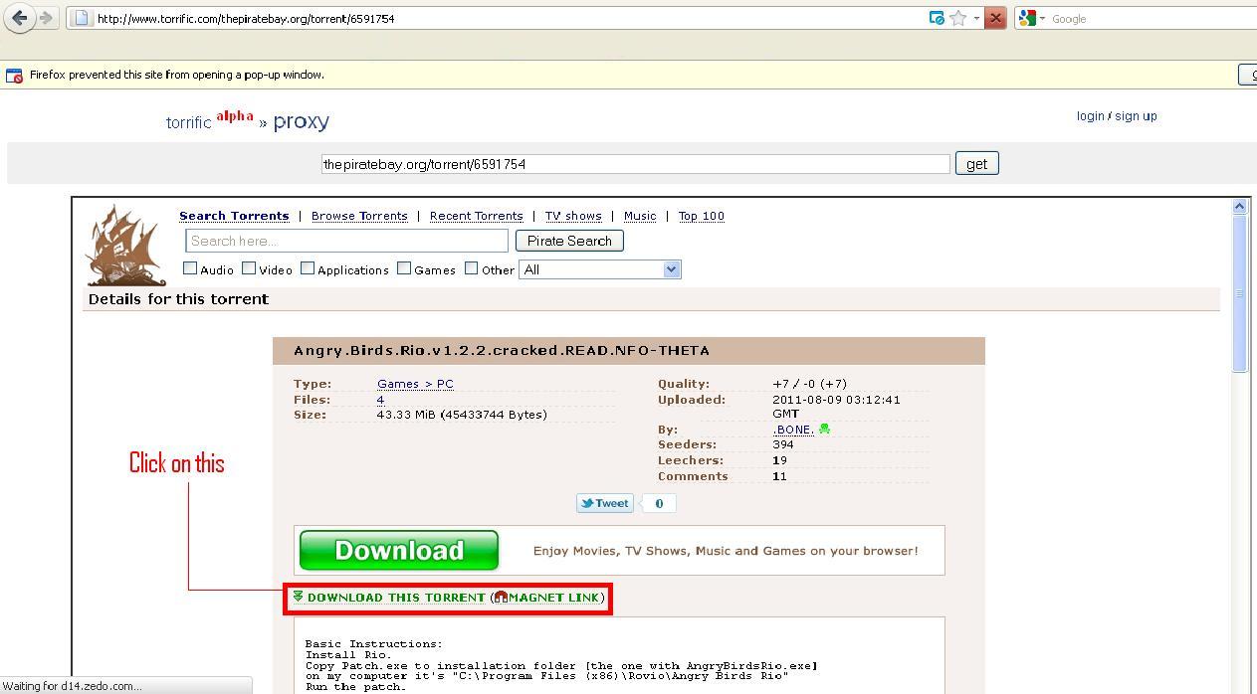Click the page identity icon in address bar

[82, 18]
